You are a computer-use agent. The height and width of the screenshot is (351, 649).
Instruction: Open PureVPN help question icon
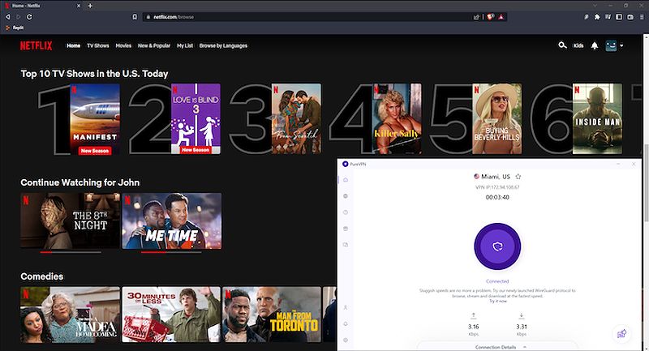coord(346,212)
